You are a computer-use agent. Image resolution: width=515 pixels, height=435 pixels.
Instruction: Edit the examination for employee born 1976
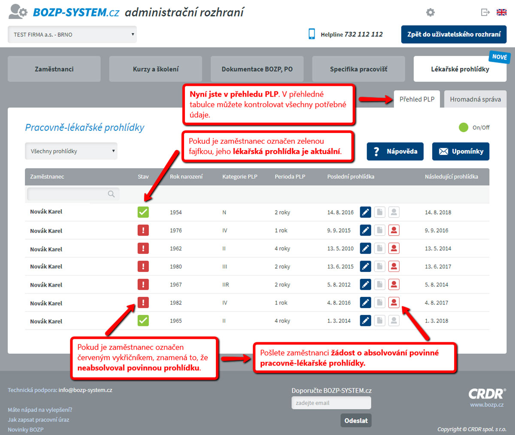pos(366,230)
